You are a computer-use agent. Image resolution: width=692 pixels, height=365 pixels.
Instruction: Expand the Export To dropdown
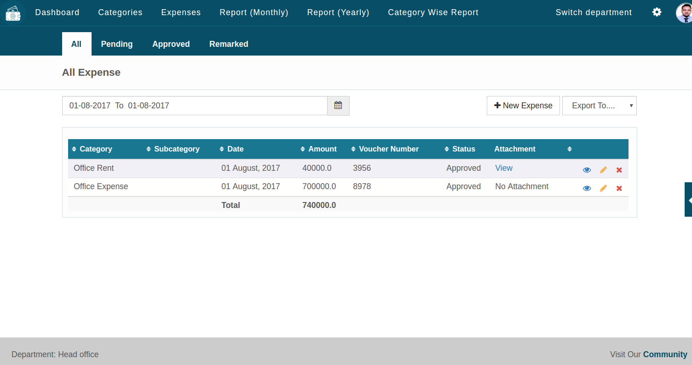tap(599, 106)
